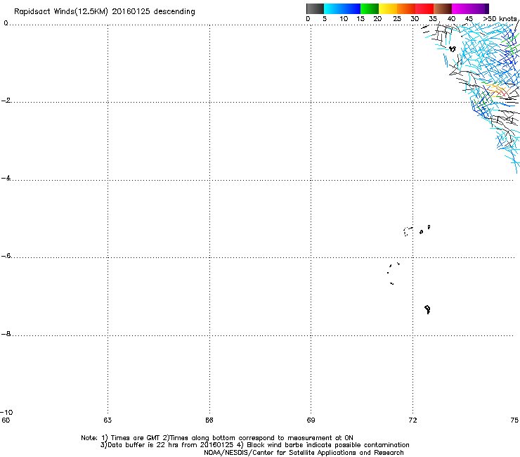The width and height of the screenshot is (520, 457).
Task: Click the magenta 40-45 knots legend segment
Action: point(461,8)
